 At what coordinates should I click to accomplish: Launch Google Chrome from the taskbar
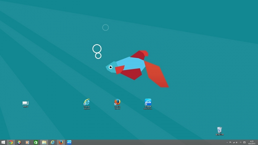pyautogui.click(x=11, y=142)
